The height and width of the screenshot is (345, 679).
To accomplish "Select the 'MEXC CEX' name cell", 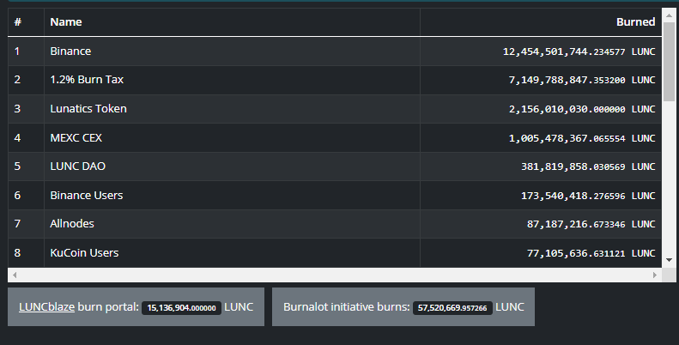I will tap(232, 138).
